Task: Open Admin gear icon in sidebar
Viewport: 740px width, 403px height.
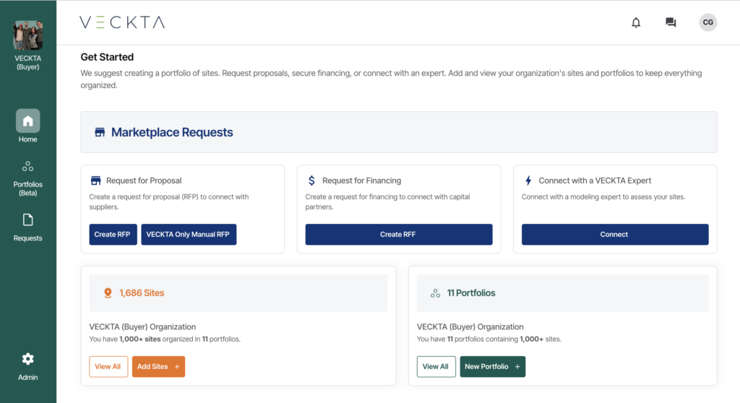Action: 28,359
